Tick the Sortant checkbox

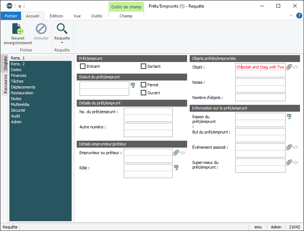pos(143,66)
